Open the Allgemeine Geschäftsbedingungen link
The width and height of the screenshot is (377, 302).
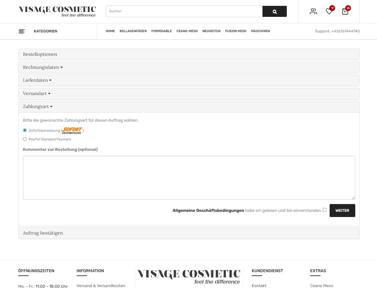tap(208, 211)
